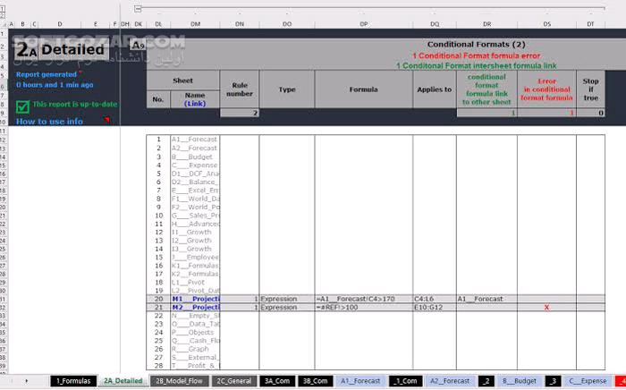Screen dimensions: 626x390
Task: Open the C__Expense sheet tab
Action: tap(588, 381)
